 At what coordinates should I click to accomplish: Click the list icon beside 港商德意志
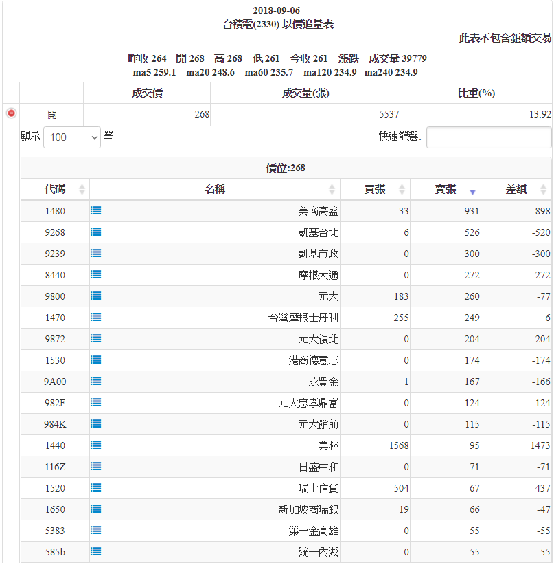click(96, 360)
